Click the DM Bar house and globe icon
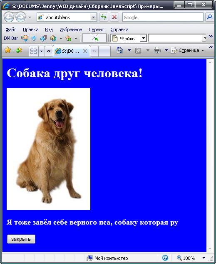The image size is (216, 264). (x=53, y=38)
